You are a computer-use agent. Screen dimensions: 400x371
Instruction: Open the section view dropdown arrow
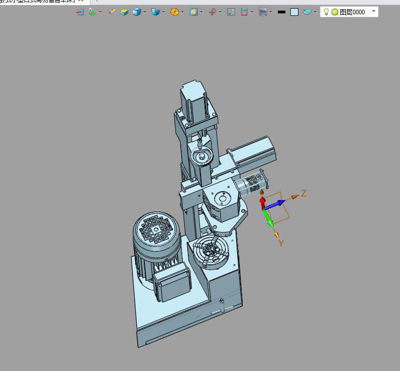(x=201, y=12)
